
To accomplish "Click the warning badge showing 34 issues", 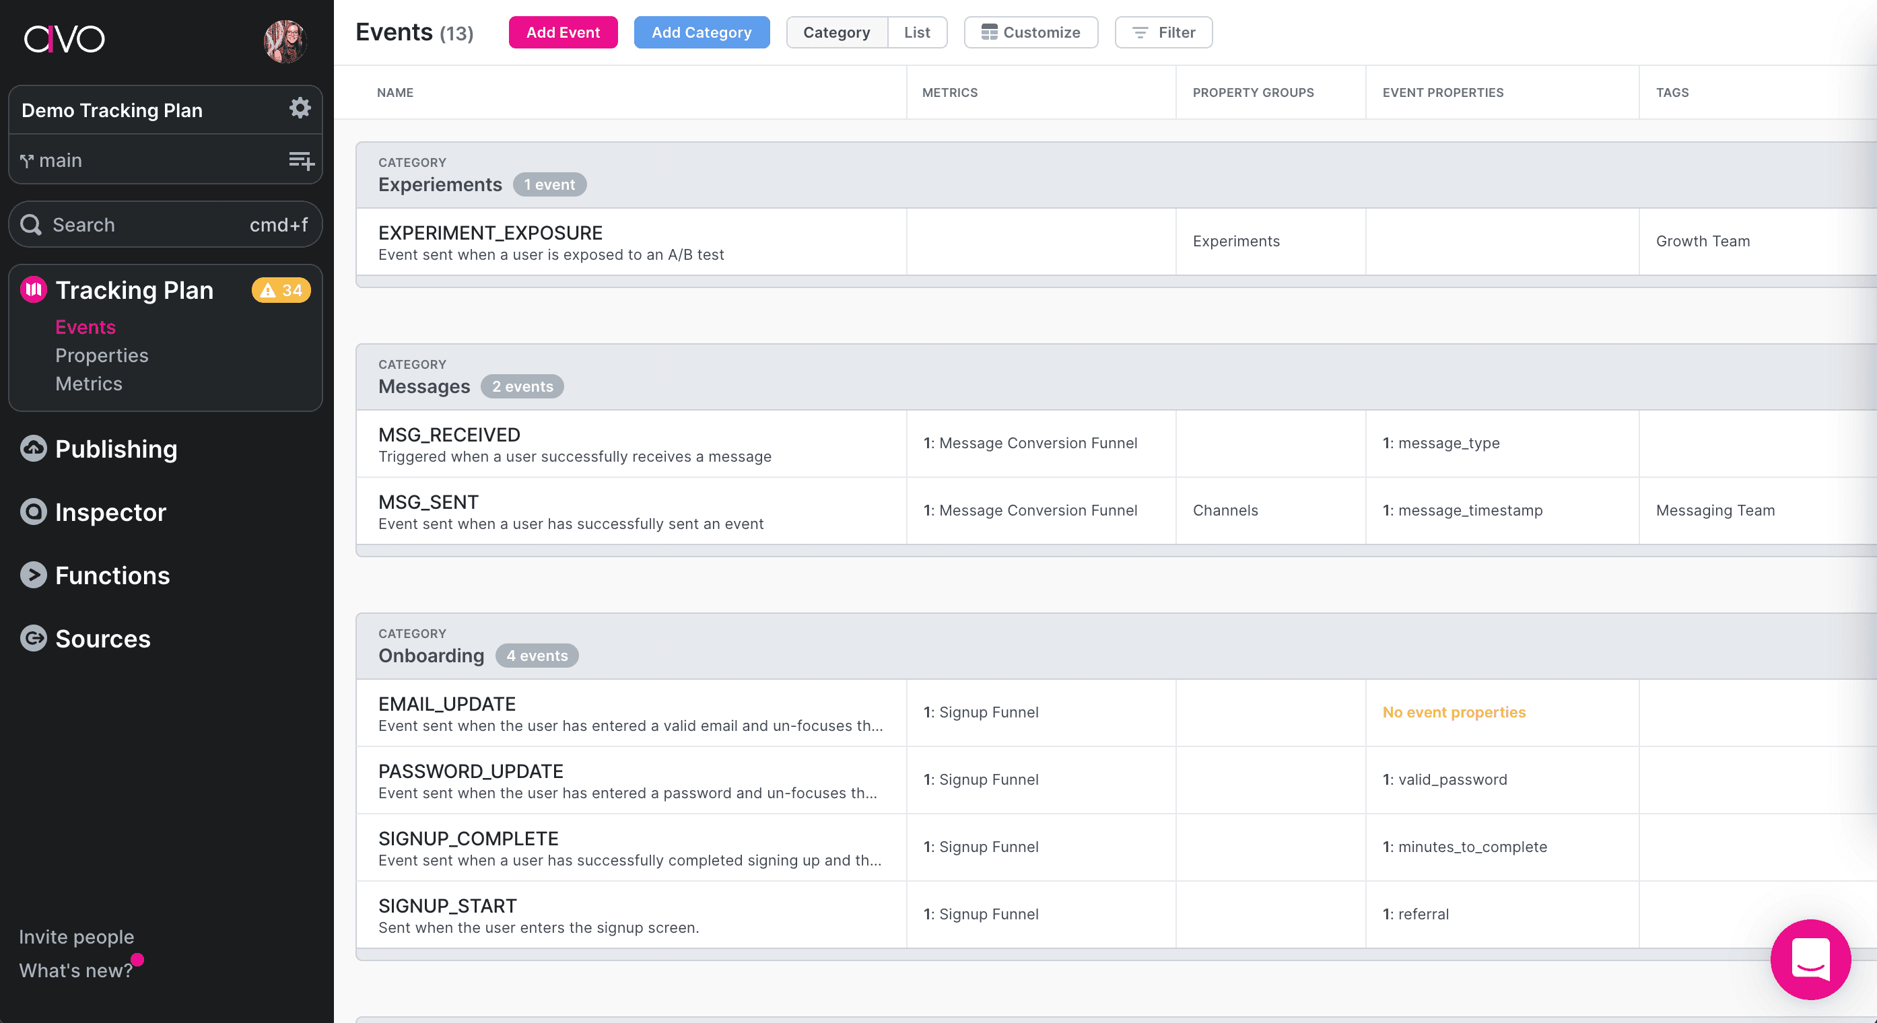I will coord(279,290).
